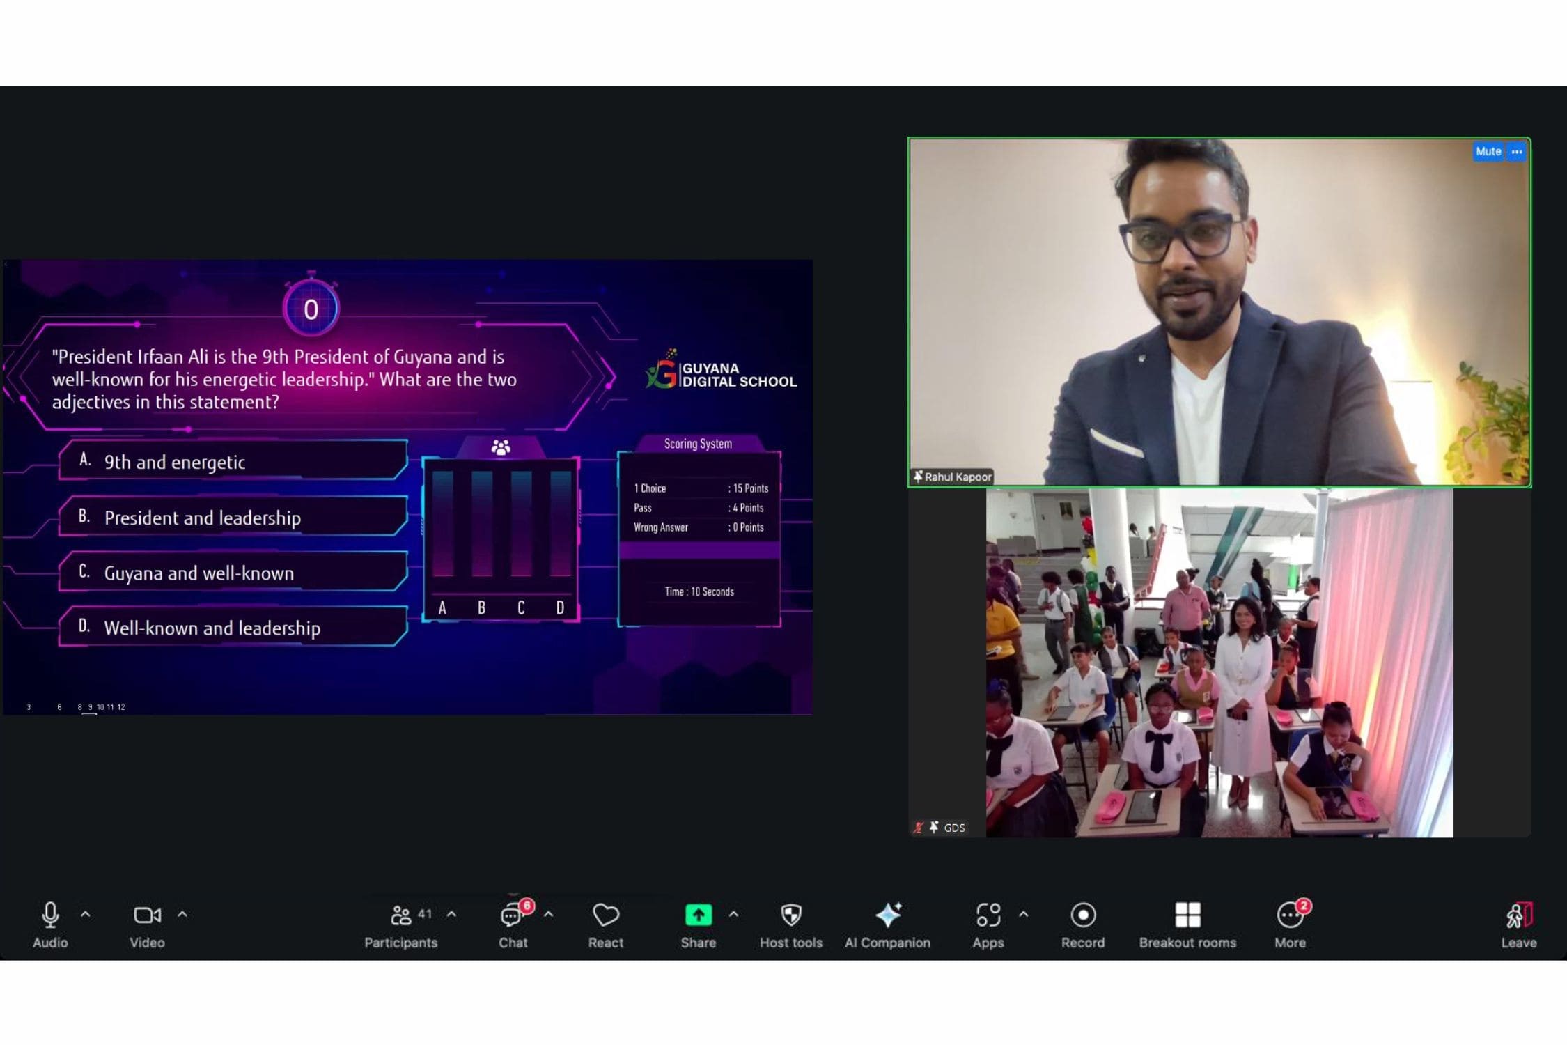The image size is (1567, 1045).
Task: Mute Rahul Kapoor's video tile
Action: [x=1488, y=152]
